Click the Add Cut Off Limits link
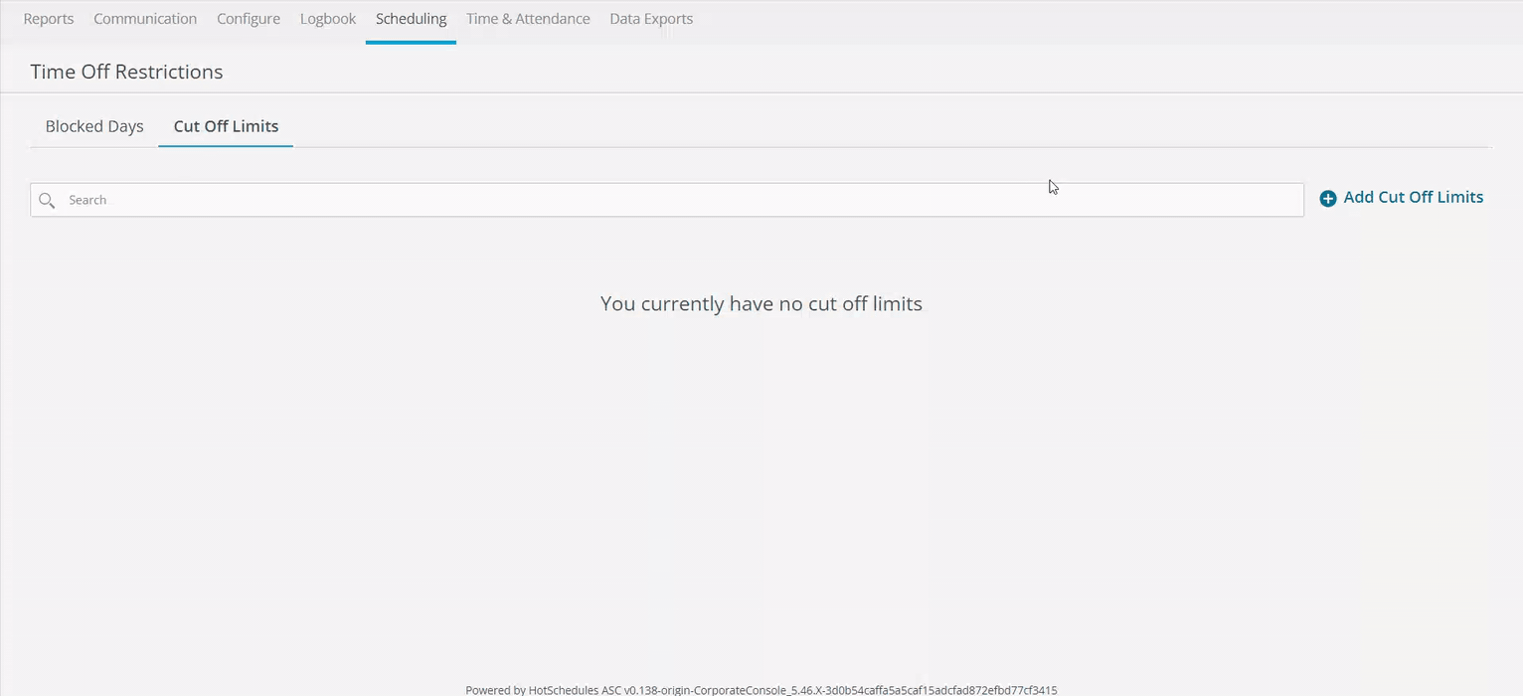 [x=1413, y=197]
